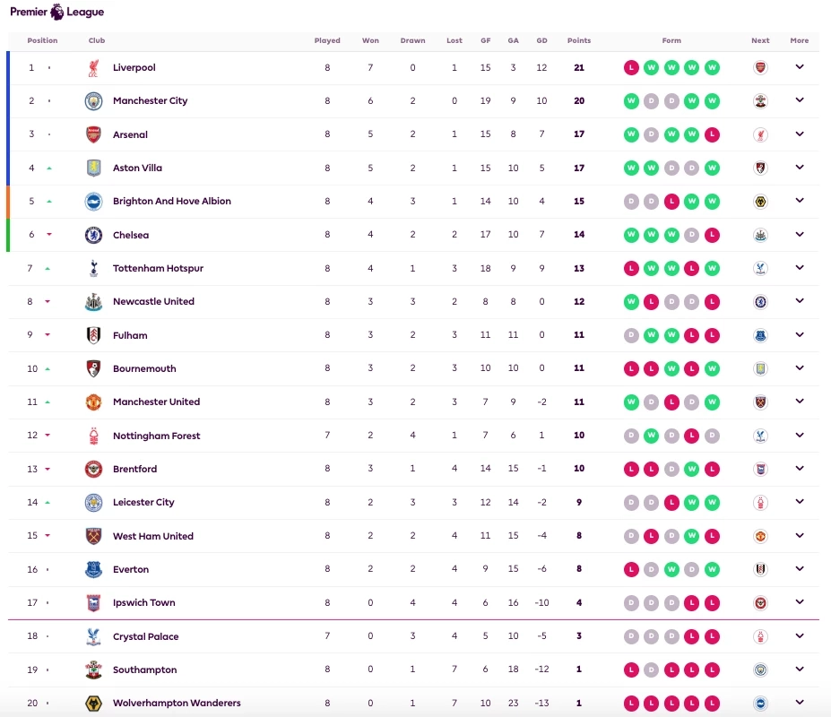This screenshot has width=831, height=717.
Task: Click the Points column header
Action: point(579,40)
